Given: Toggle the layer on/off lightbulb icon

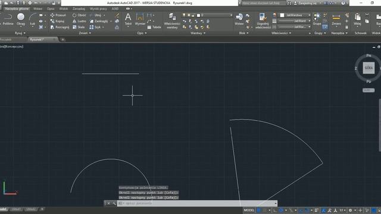Looking at the screenshot, I should 184,15.
